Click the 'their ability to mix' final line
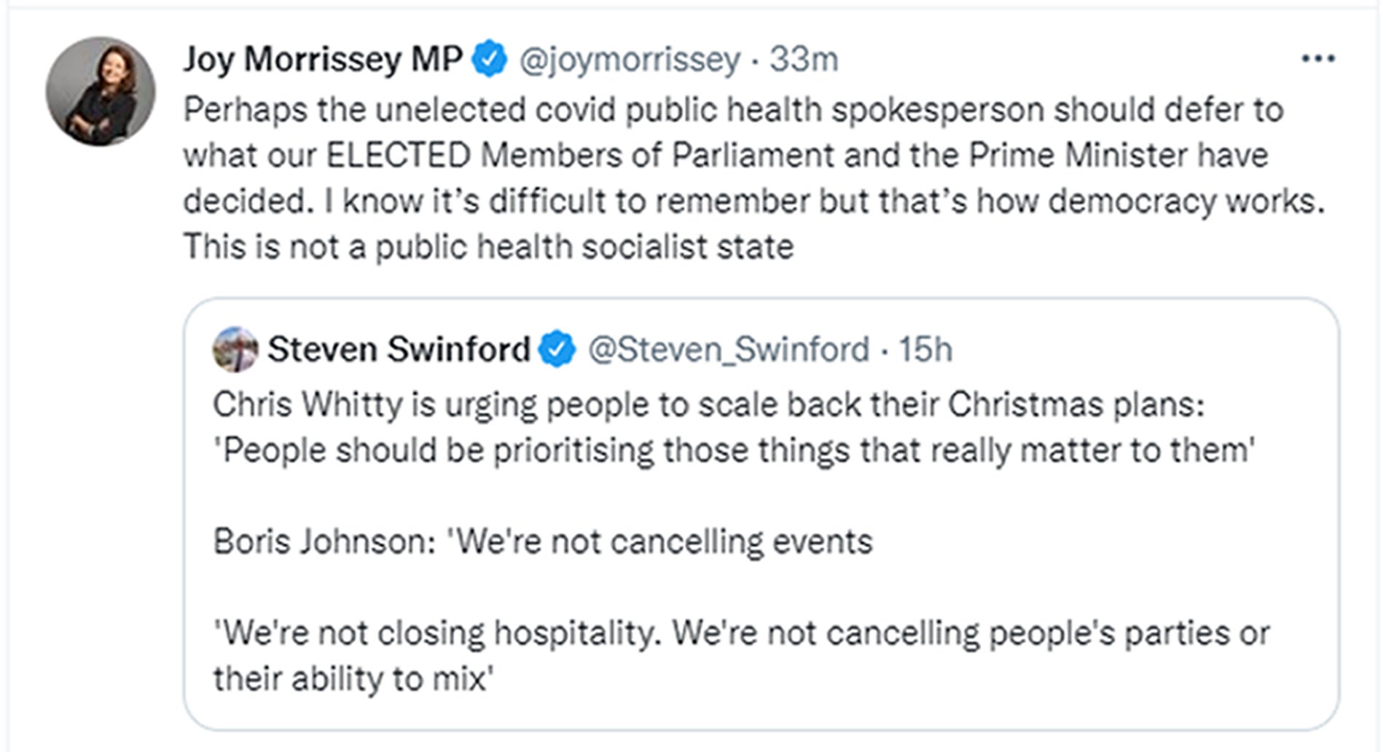 [353, 678]
